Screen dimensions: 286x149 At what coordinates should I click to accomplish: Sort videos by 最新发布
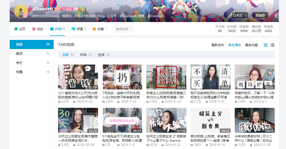(x=218, y=45)
